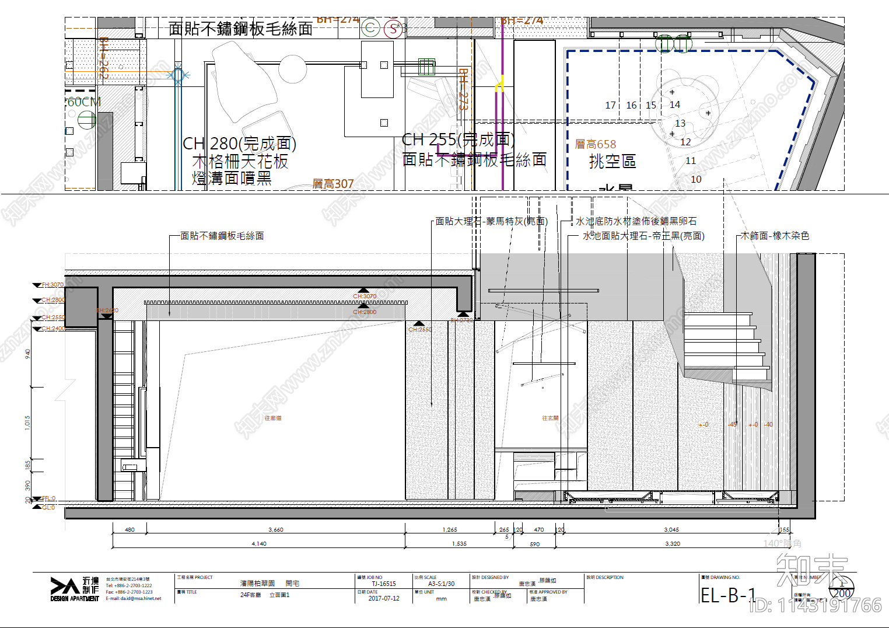Screen dimensions: 889x628
Task: Click the 工程名稱 PROJECT field heading
Action: click(195, 577)
